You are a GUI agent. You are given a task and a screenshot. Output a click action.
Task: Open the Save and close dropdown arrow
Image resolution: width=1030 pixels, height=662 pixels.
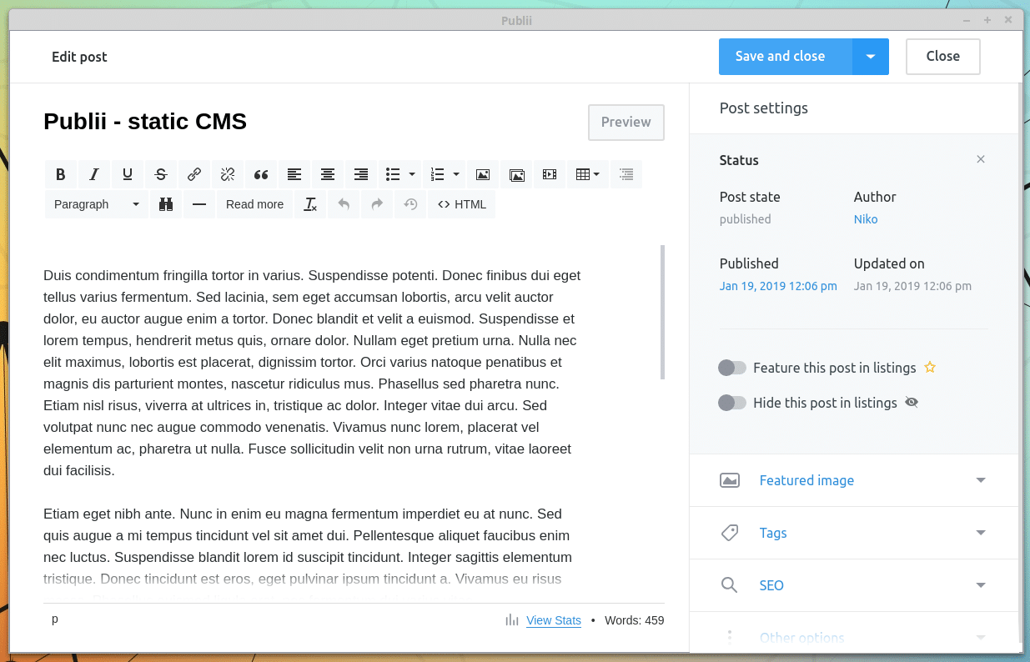click(x=871, y=57)
